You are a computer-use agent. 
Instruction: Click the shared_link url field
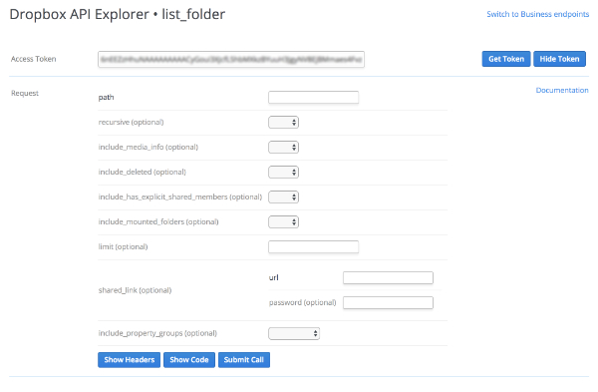(x=388, y=277)
